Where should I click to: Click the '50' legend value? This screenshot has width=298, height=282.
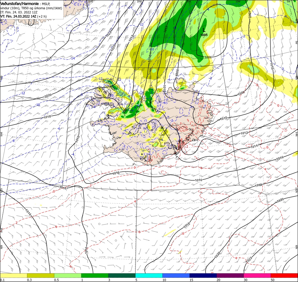click(273, 280)
